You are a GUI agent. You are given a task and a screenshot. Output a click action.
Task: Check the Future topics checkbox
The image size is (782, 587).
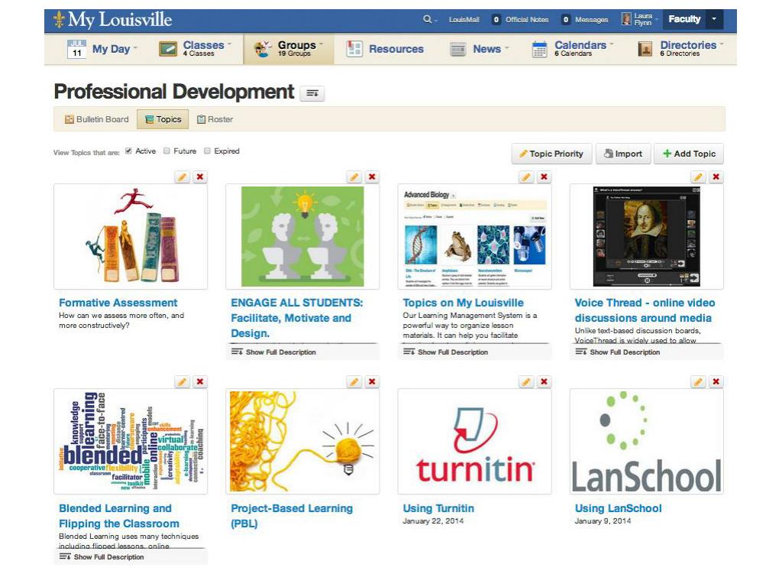pos(167,151)
